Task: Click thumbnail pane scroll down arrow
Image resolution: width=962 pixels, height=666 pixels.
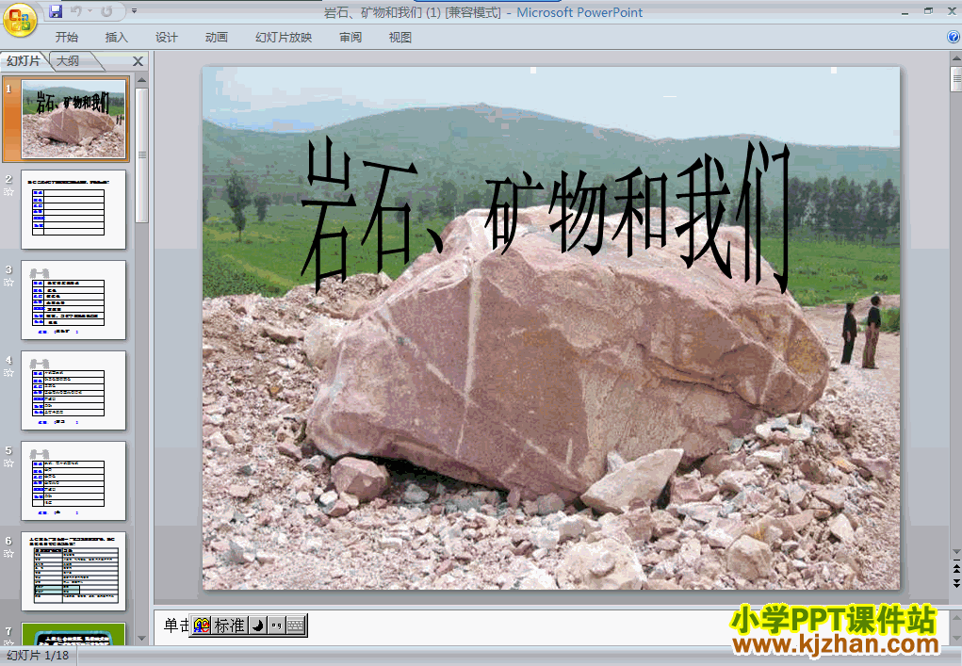Action: [x=141, y=639]
